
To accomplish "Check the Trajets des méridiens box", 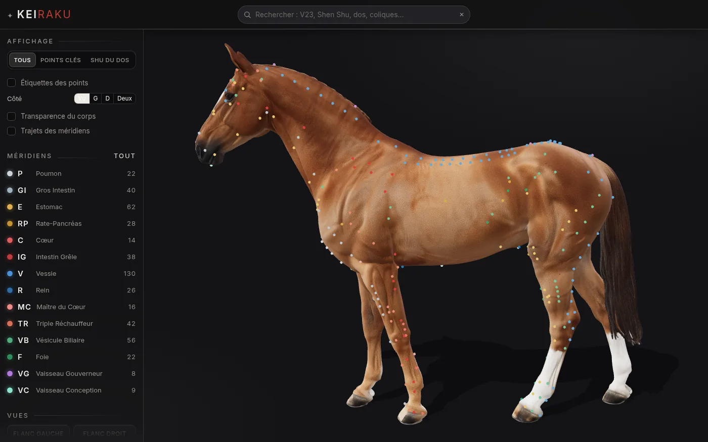I will pos(12,131).
